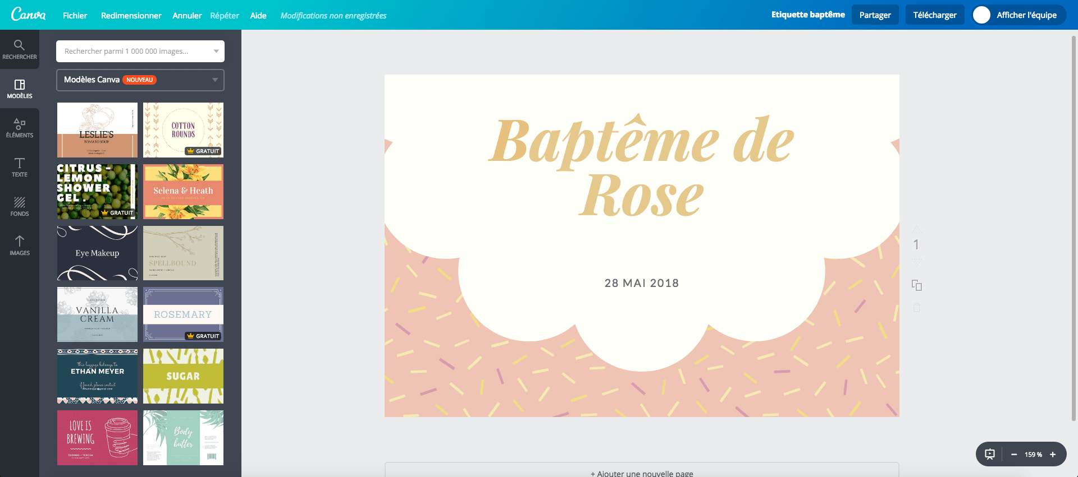Viewport: 1078px width, 477px height.
Task: Click the delete page trash icon
Action: coord(917,307)
